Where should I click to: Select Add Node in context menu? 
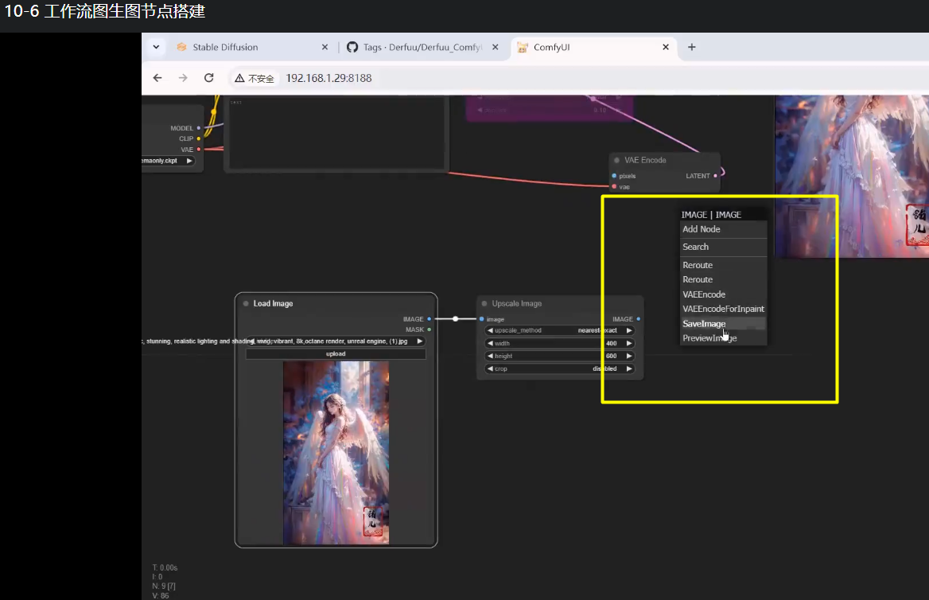702,229
